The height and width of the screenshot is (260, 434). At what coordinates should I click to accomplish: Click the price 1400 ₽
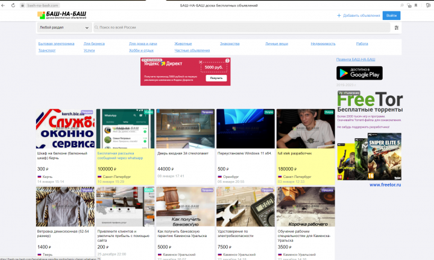44,247
